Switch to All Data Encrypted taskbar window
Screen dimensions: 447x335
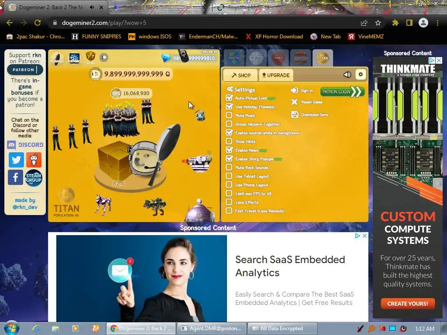282,328
